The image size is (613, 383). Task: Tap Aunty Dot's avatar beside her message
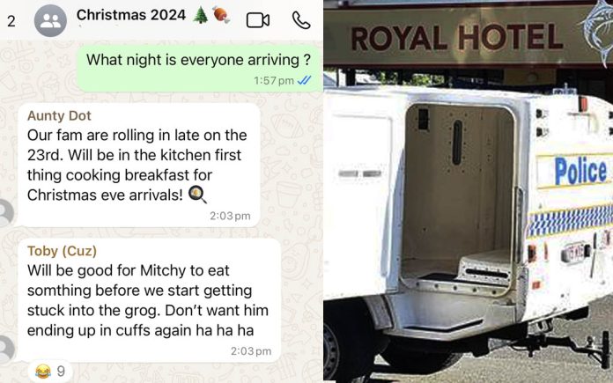click(x=5, y=212)
